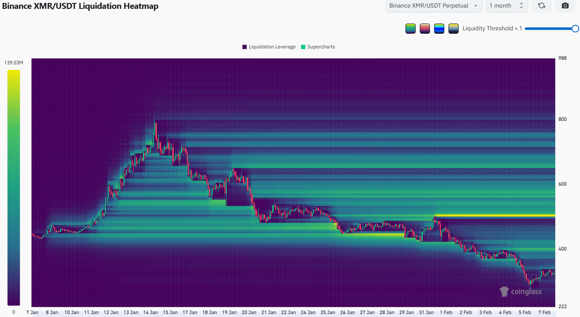Click the bright yellow liquidation band near 500

coord(493,216)
